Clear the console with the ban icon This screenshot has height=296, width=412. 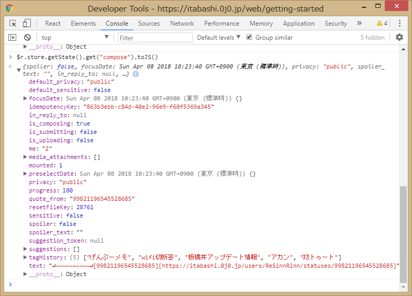tap(27, 38)
